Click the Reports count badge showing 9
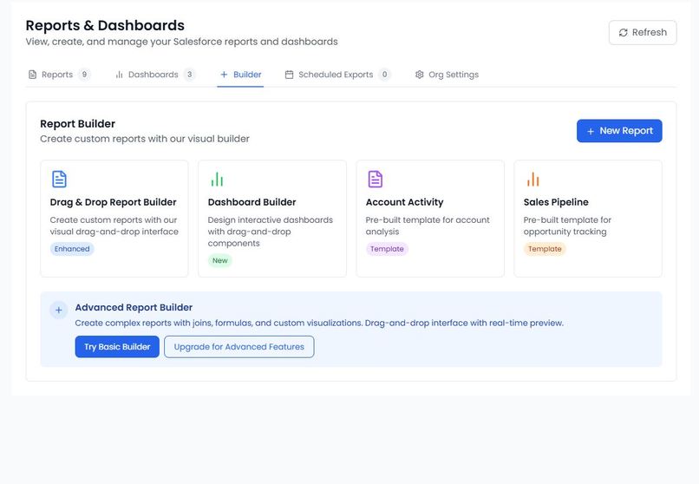 84,75
